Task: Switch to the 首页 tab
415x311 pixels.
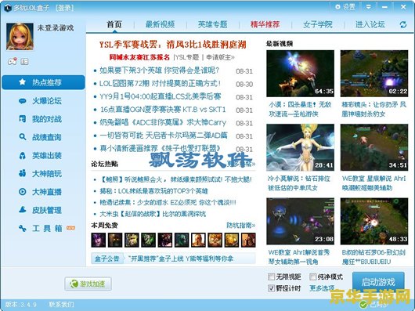Action: (114, 24)
